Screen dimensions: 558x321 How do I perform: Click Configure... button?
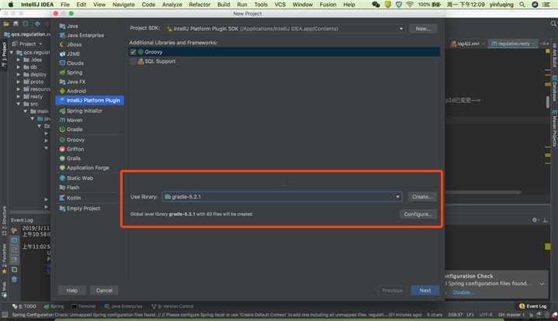418,214
